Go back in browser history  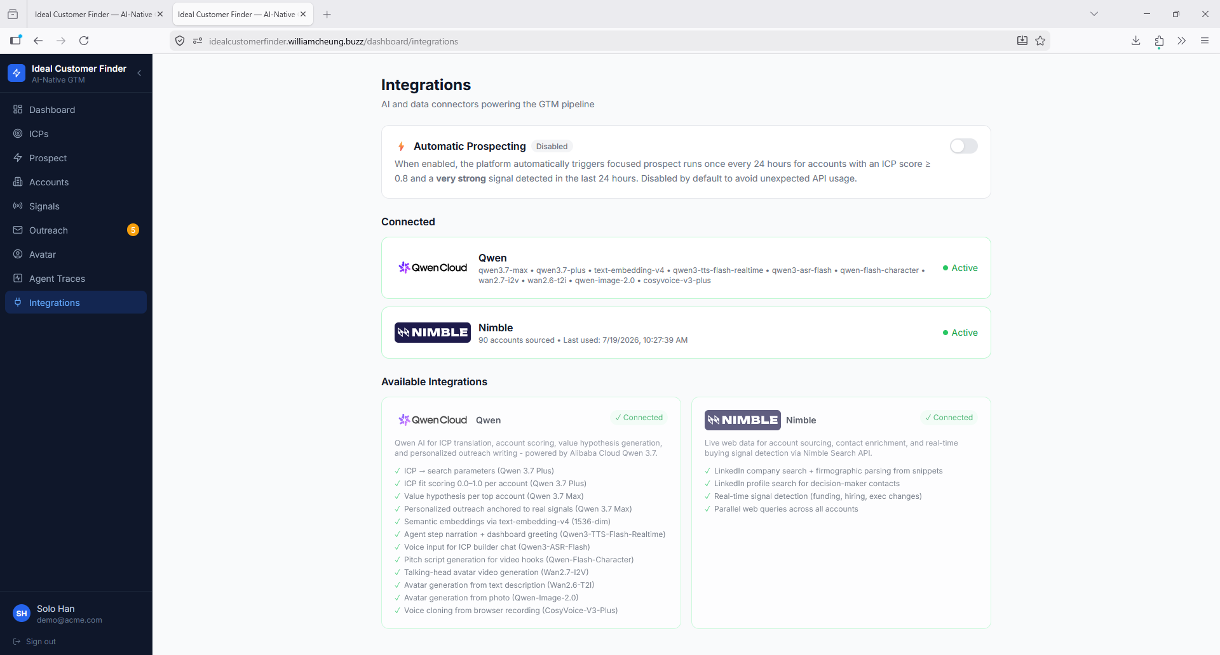click(x=38, y=41)
